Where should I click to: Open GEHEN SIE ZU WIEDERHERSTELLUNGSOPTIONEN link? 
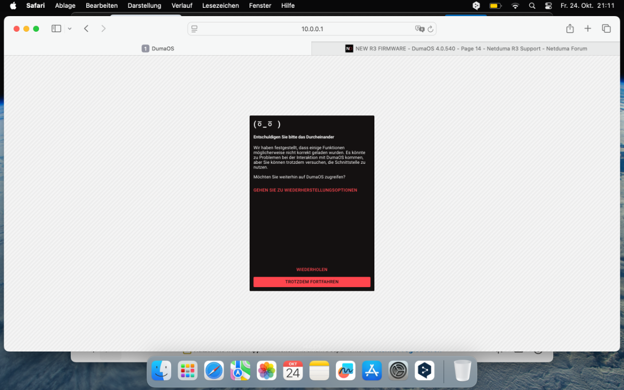tap(305, 190)
